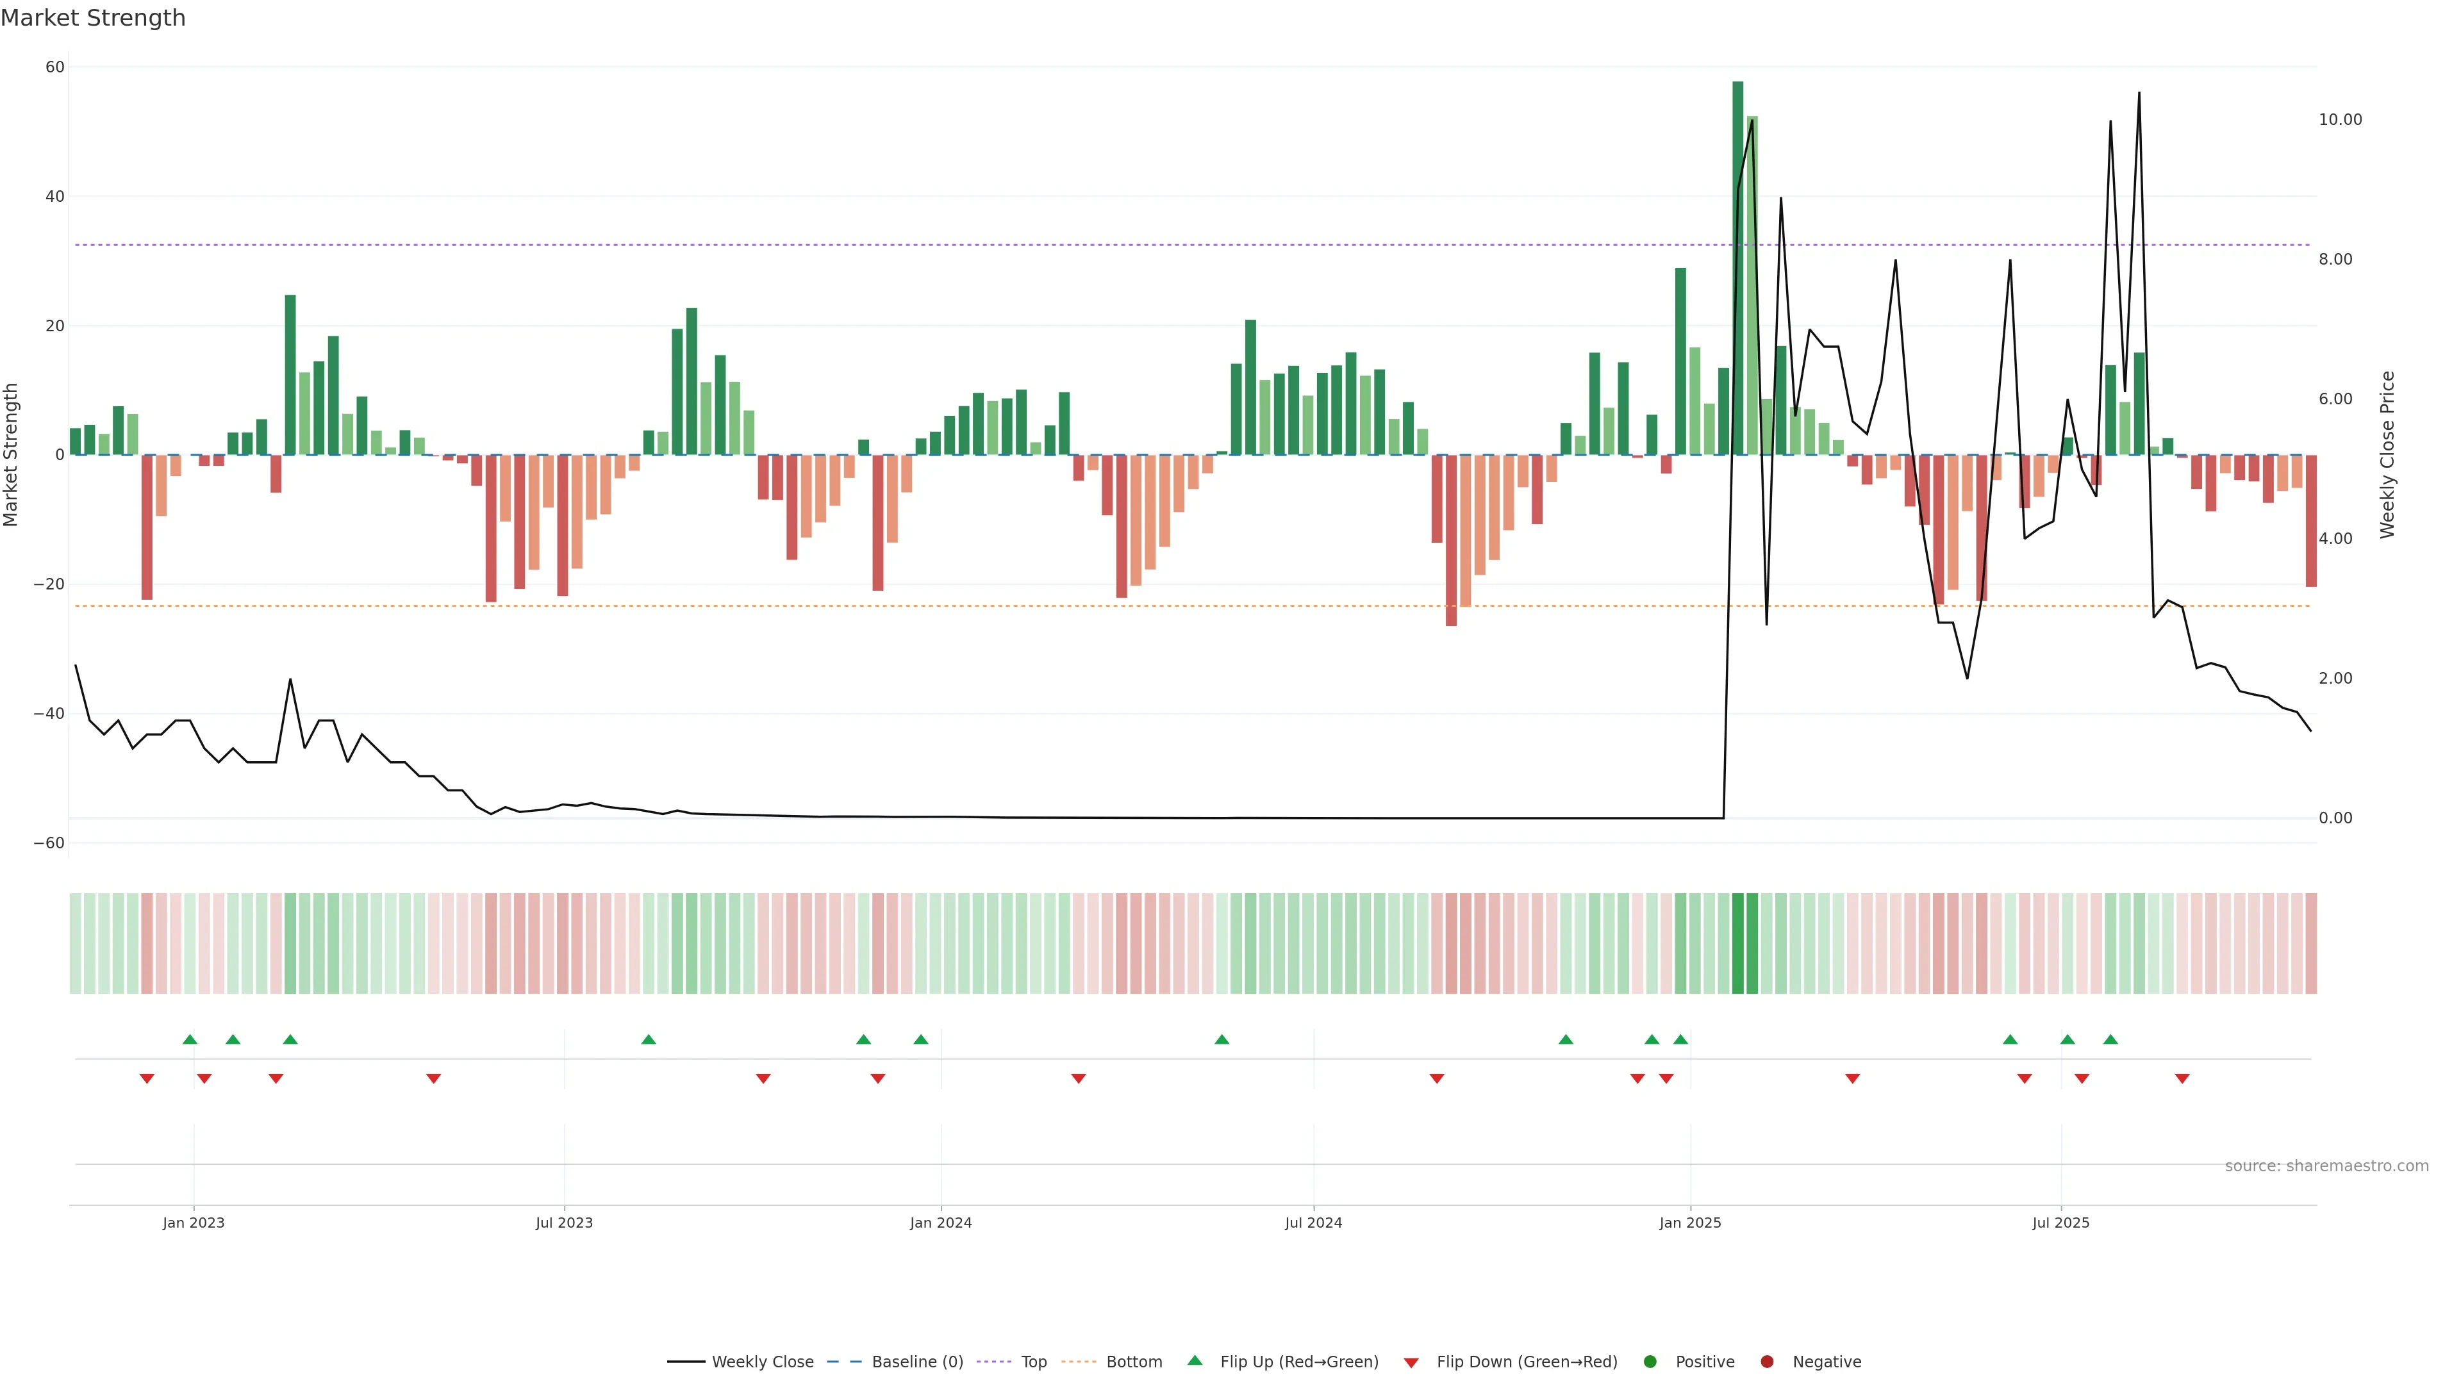The width and height of the screenshot is (2461, 1384).
Task: Toggle the Weekly Close legend entry
Action: coord(761,1362)
